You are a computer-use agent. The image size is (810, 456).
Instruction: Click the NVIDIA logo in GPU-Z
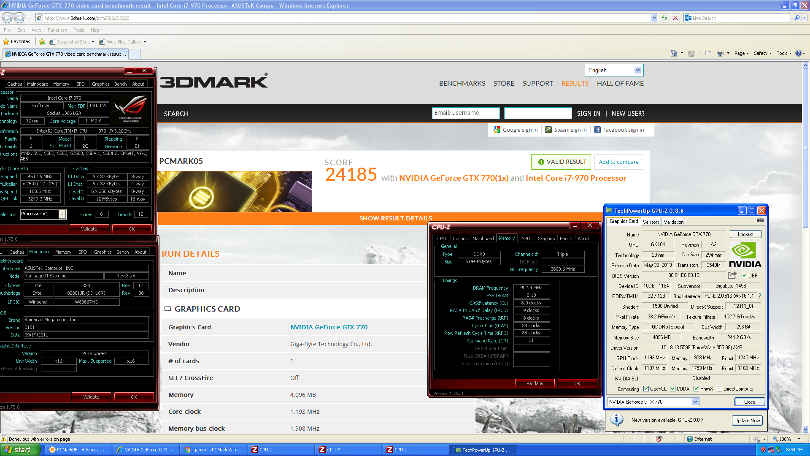point(745,255)
